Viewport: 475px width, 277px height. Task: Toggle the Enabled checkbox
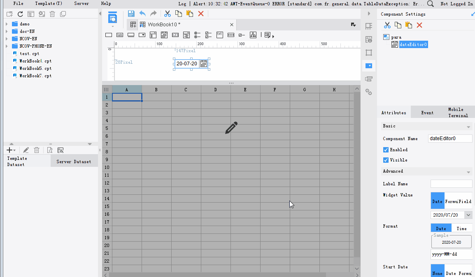386,150
